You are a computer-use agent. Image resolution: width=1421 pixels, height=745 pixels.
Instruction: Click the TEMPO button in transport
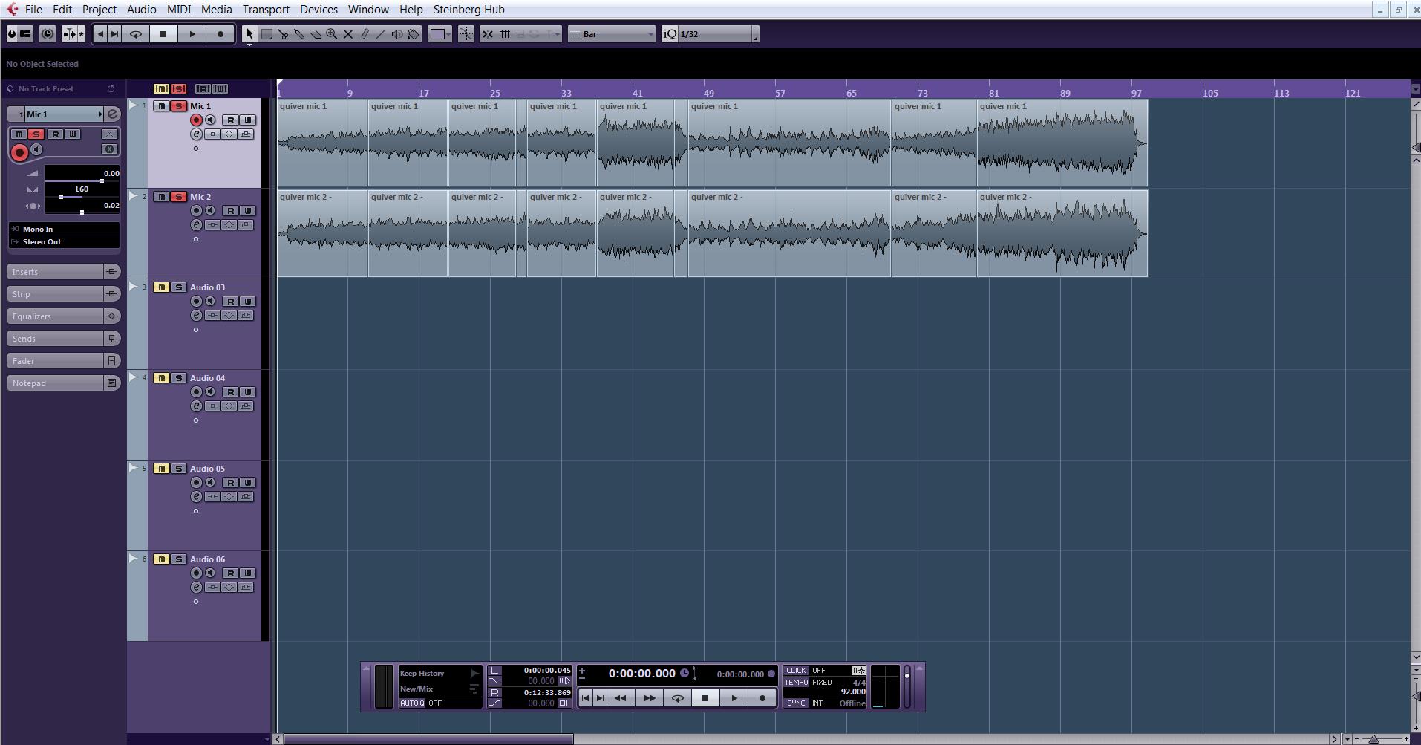[796, 682]
